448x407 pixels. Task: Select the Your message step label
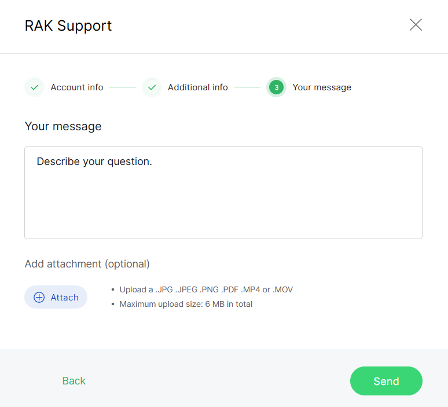pos(322,87)
